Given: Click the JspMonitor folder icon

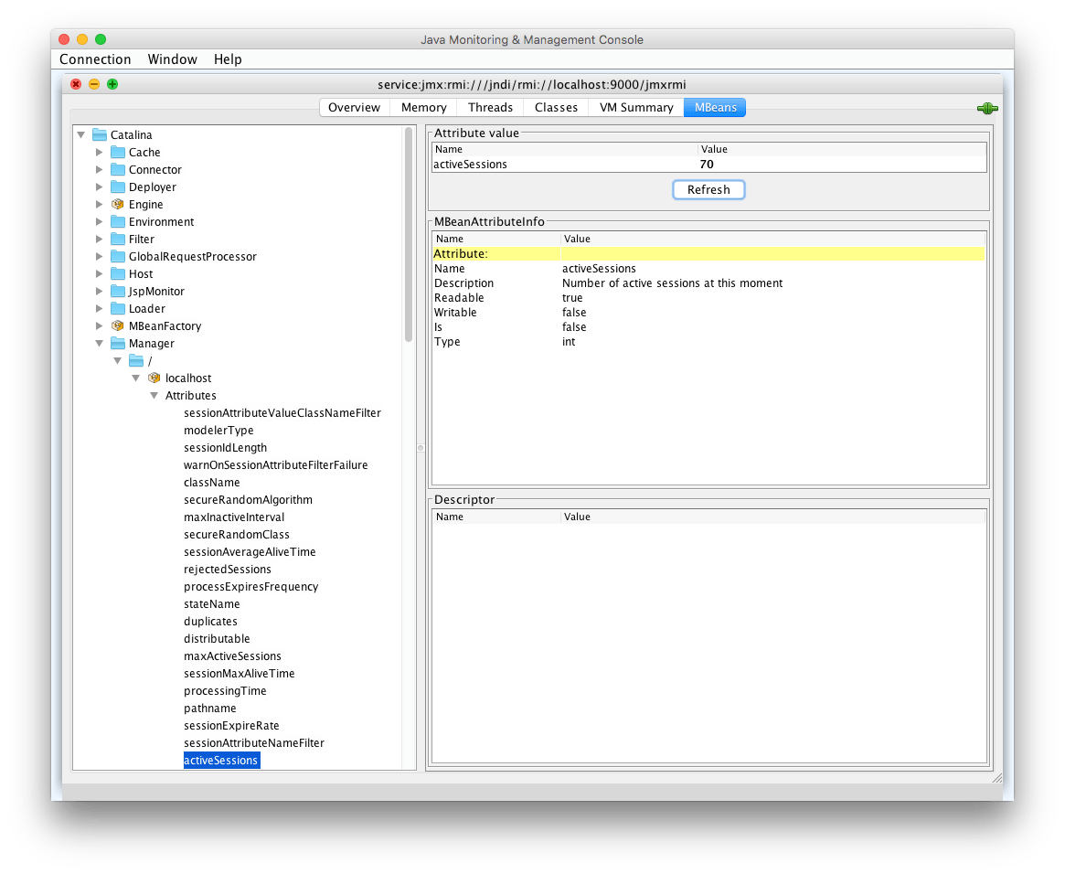Looking at the screenshot, I should pyautogui.click(x=118, y=291).
